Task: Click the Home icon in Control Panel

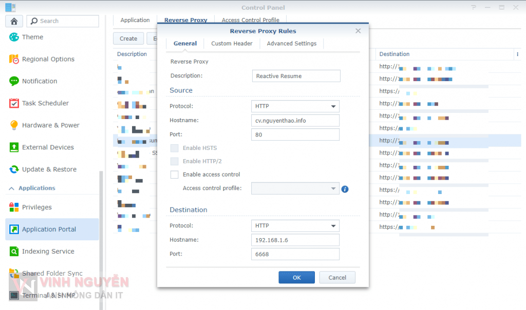Action: pos(14,21)
